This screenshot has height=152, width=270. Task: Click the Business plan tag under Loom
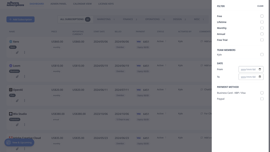pos(15,71)
